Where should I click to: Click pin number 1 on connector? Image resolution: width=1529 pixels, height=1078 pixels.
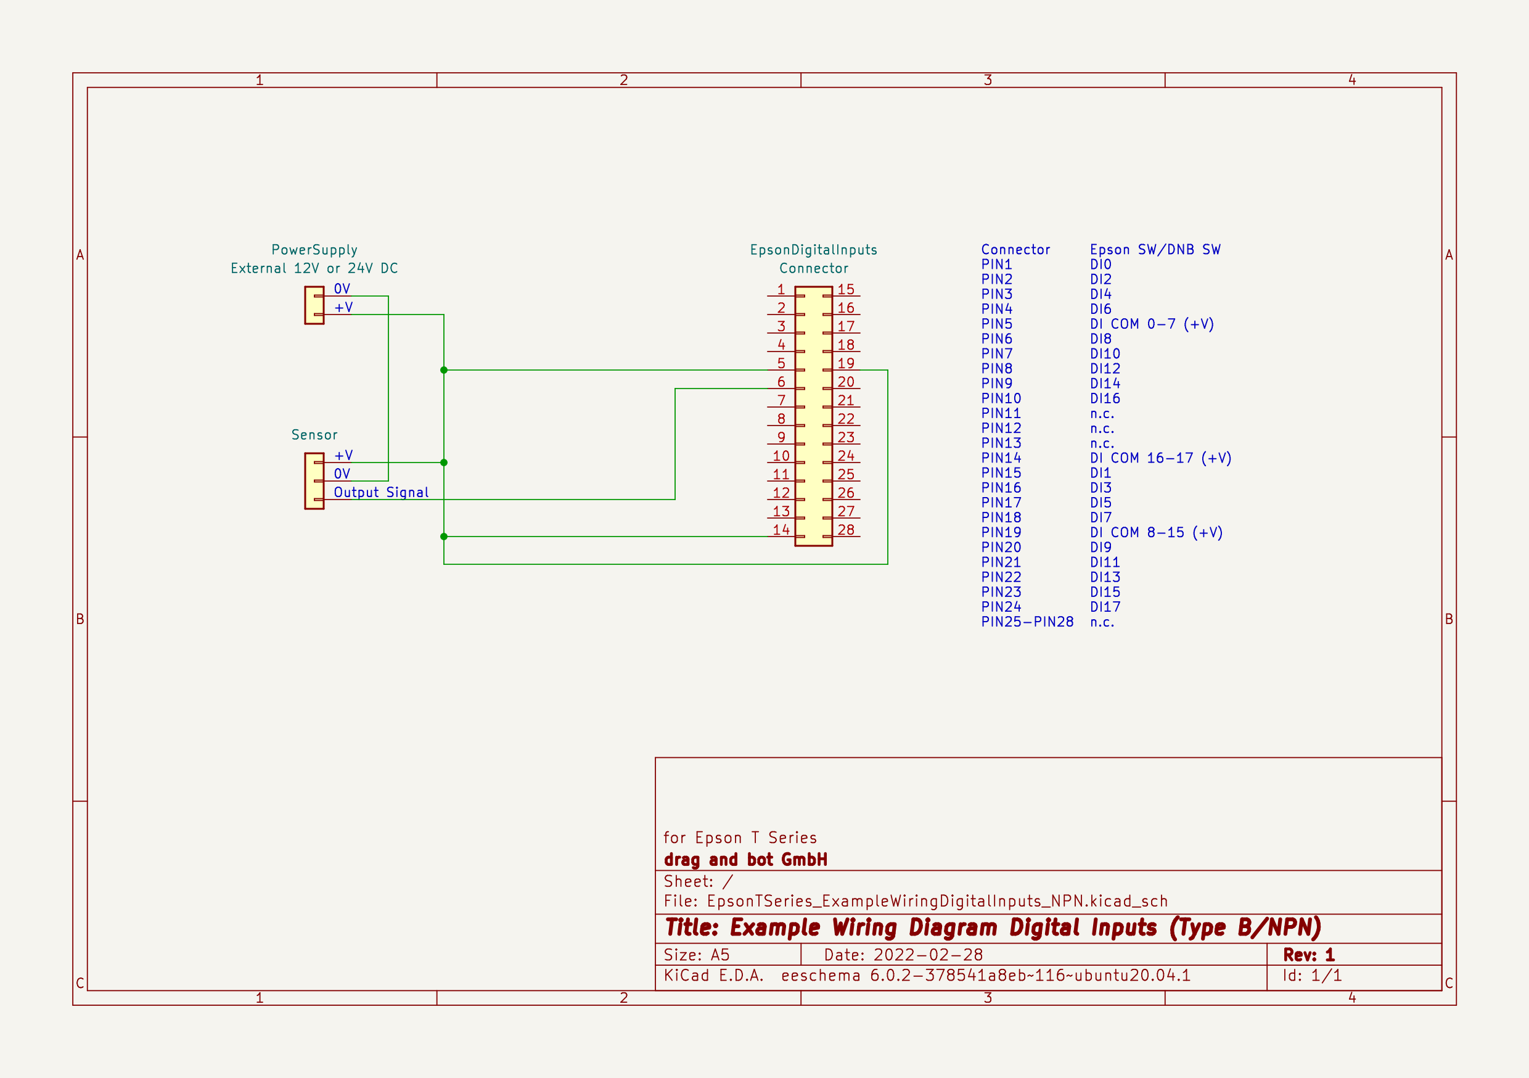(781, 289)
